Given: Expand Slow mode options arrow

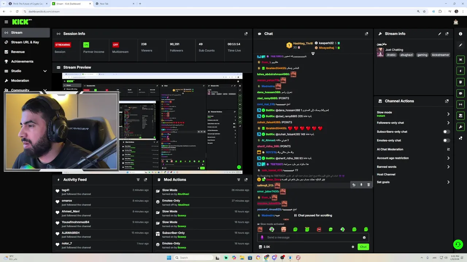Looking at the screenshot, I should 448,114.
